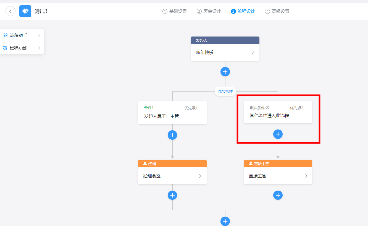Expand the 流程助手 panel arrow

(39, 35)
